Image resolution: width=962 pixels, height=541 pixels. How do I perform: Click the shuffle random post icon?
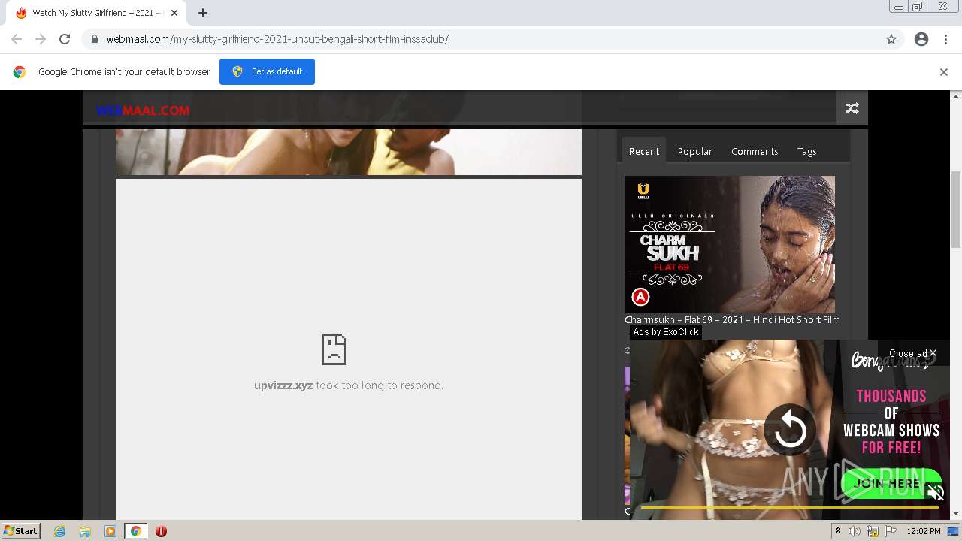tap(852, 108)
